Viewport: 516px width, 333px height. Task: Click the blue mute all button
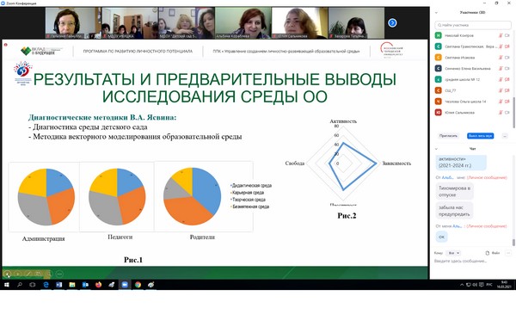pos(481,136)
